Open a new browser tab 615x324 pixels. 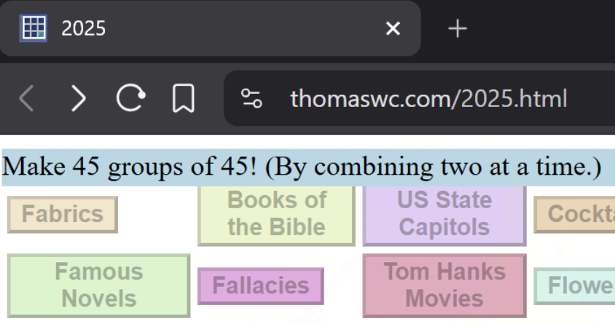[457, 28]
